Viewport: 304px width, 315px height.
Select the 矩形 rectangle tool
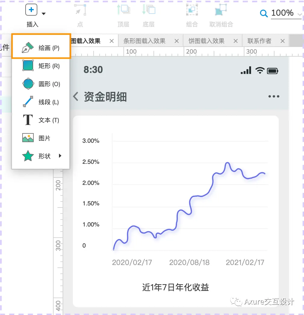pos(41,66)
